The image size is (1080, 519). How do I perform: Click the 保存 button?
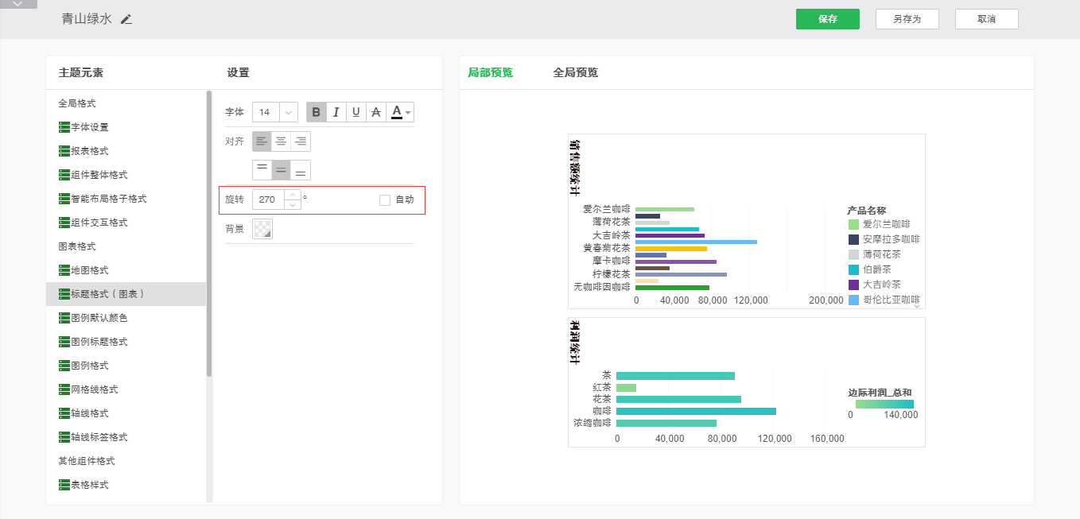(827, 19)
